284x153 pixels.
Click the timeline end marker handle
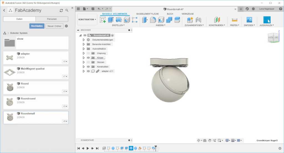tap(156, 147)
